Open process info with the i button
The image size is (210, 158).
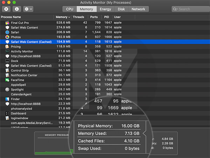(x=17, y=9)
